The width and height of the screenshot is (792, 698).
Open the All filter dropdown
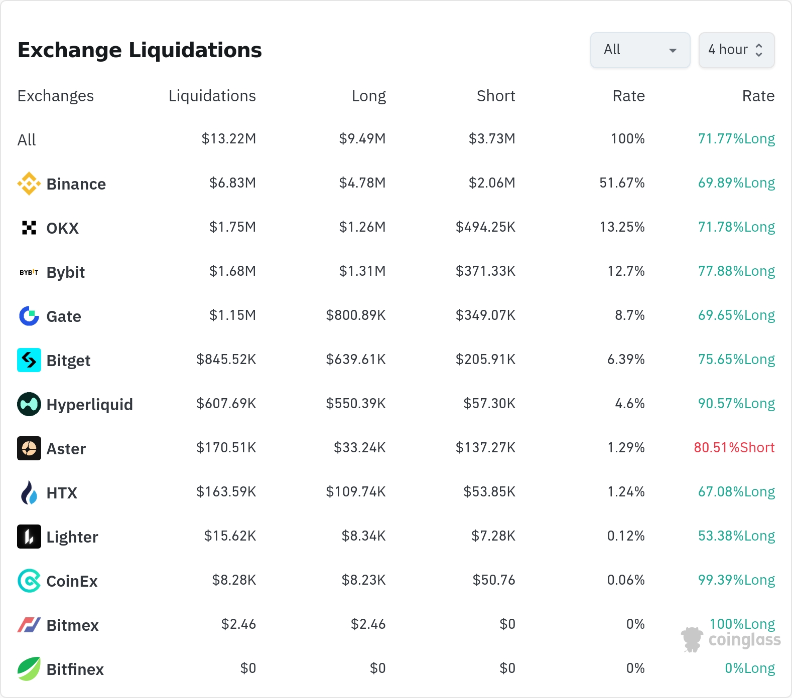coord(640,50)
